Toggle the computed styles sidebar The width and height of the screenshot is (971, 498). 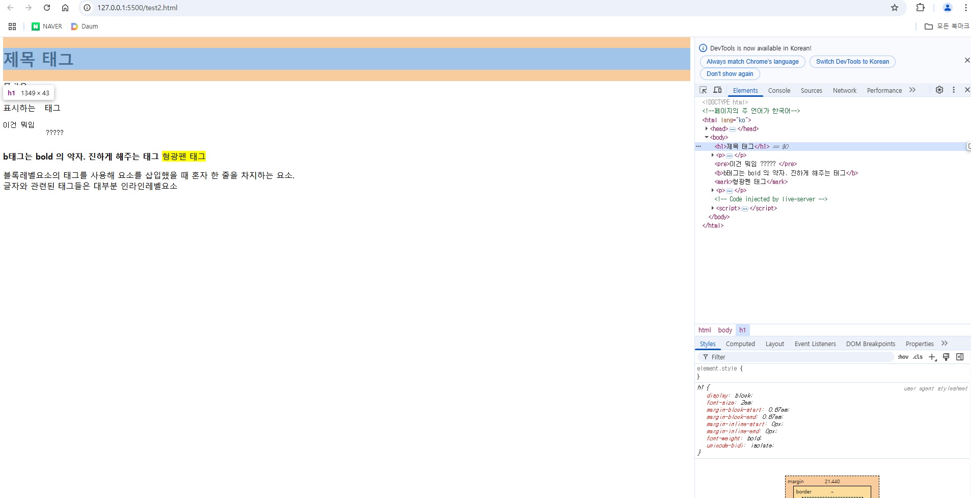[960, 357]
